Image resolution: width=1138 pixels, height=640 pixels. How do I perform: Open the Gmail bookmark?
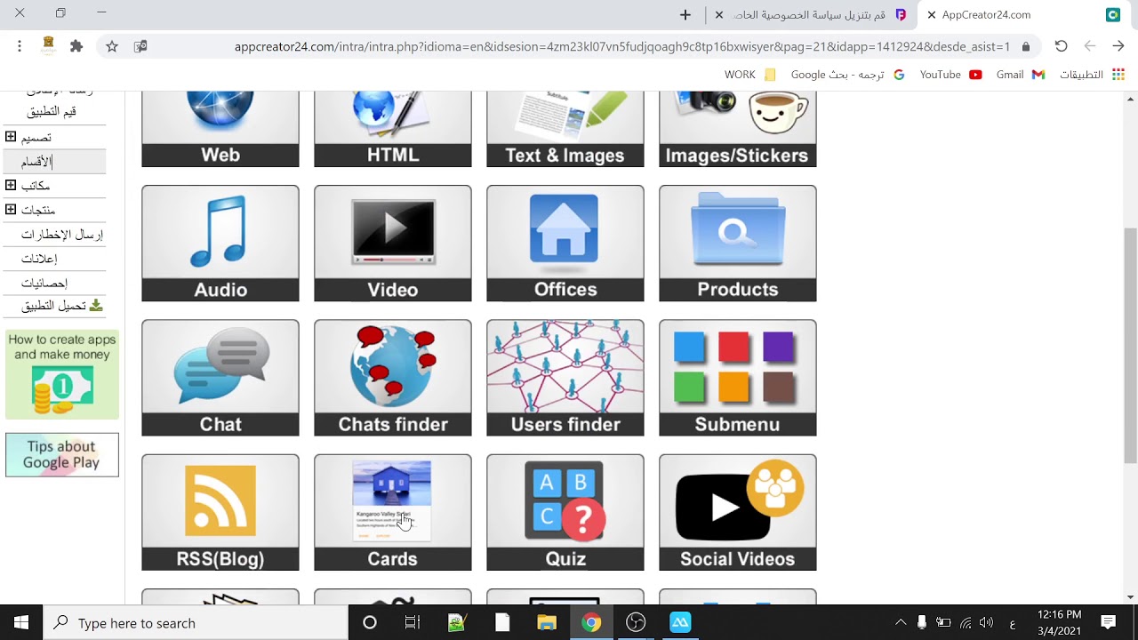pyautogui.click(x=1020, y=75)
